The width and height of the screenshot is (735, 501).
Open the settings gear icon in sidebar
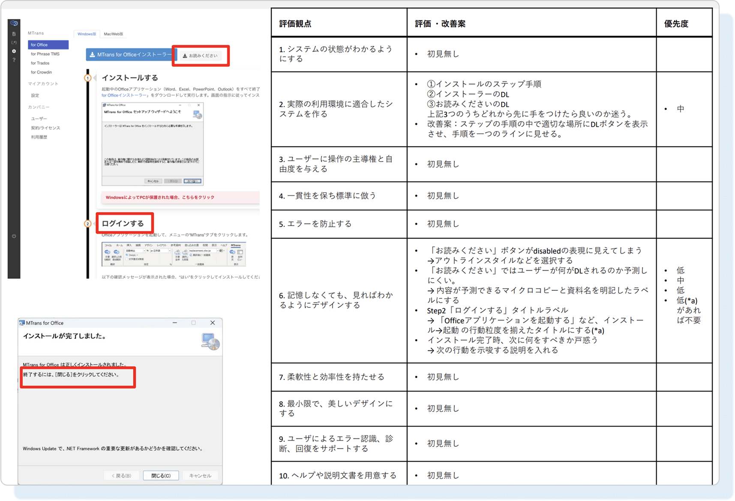pyautogui.click(x=14, y=51)
